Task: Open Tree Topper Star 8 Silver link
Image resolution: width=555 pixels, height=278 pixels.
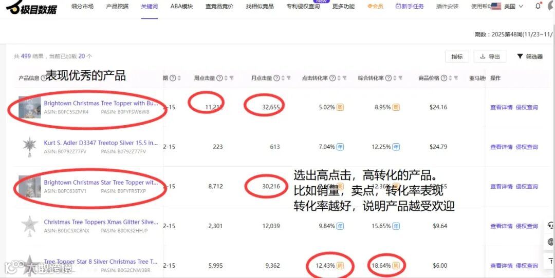Action: click(101, 262)
